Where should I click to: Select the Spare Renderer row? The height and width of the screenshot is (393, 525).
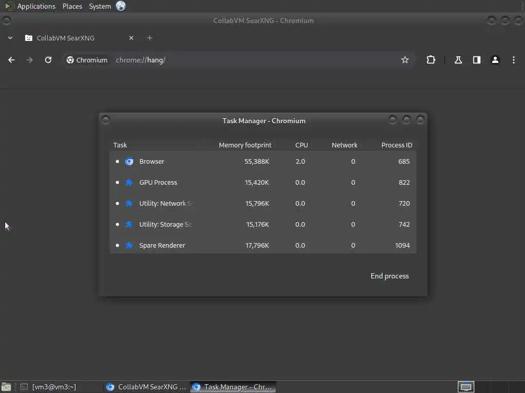(x=263, y=245)
